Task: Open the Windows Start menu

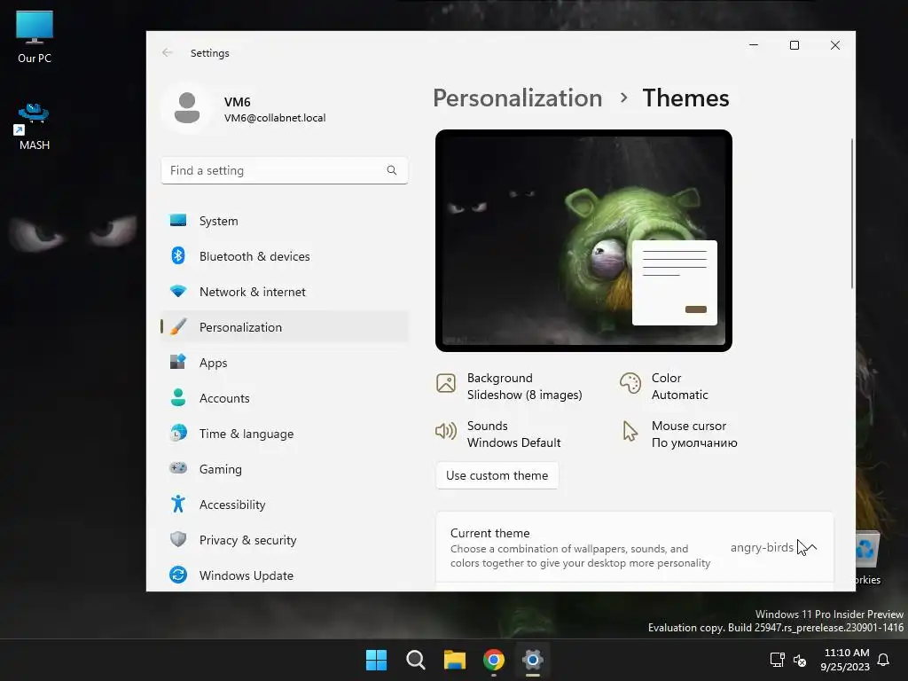Action: coord(376,660)
